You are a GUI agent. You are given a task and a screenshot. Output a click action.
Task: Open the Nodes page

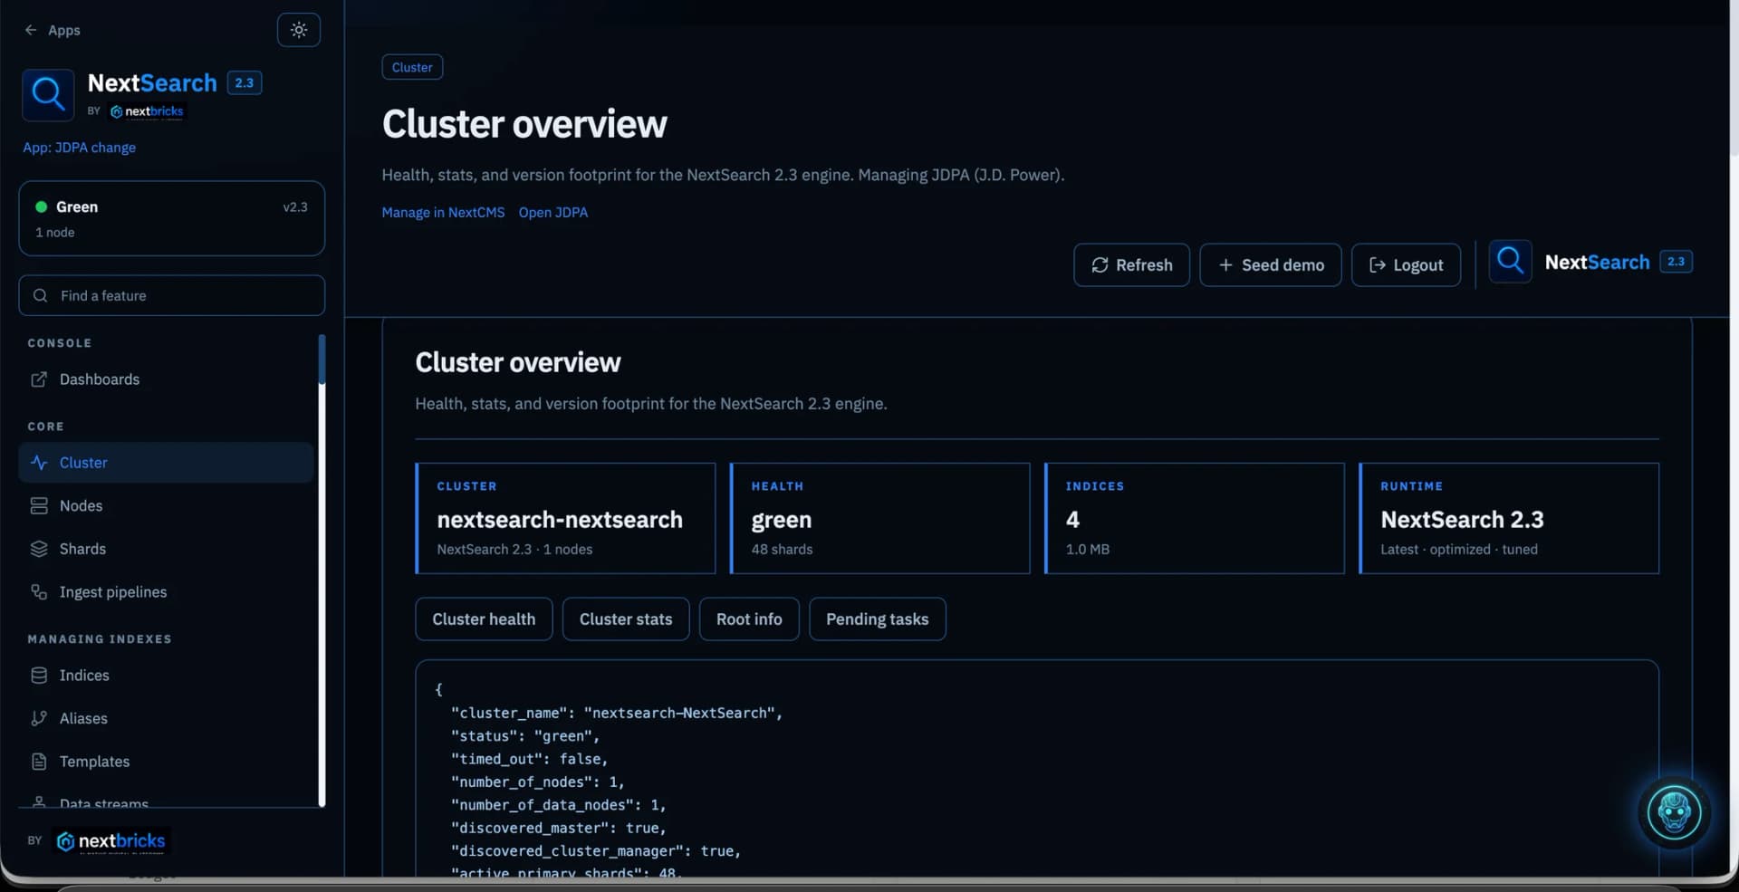(166, 506)
